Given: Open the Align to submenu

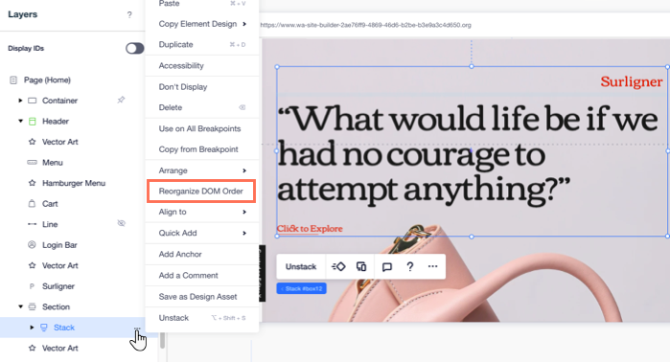Looking at the screenshot, I should click(202, 212).
